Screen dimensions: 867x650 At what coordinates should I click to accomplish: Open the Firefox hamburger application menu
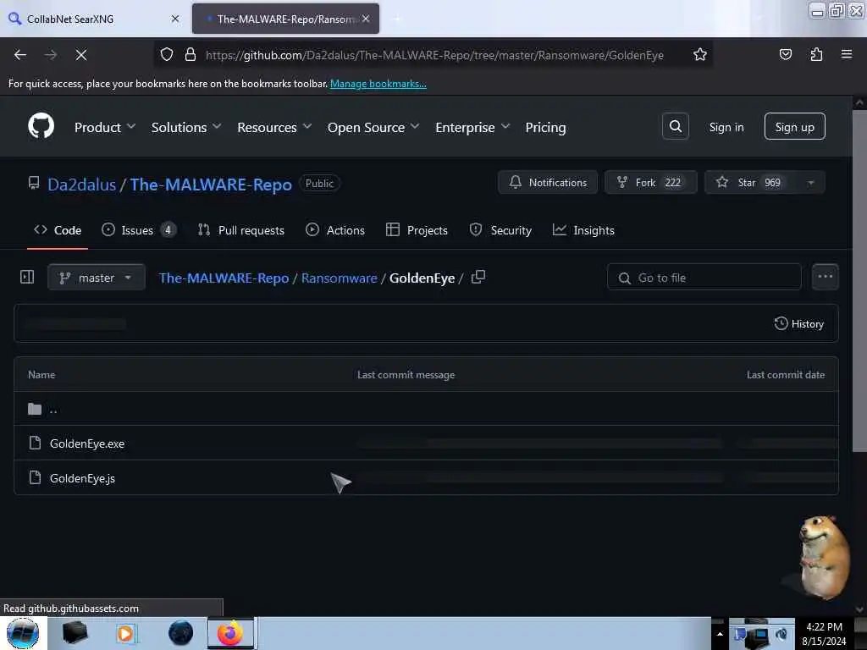point(846,54)
